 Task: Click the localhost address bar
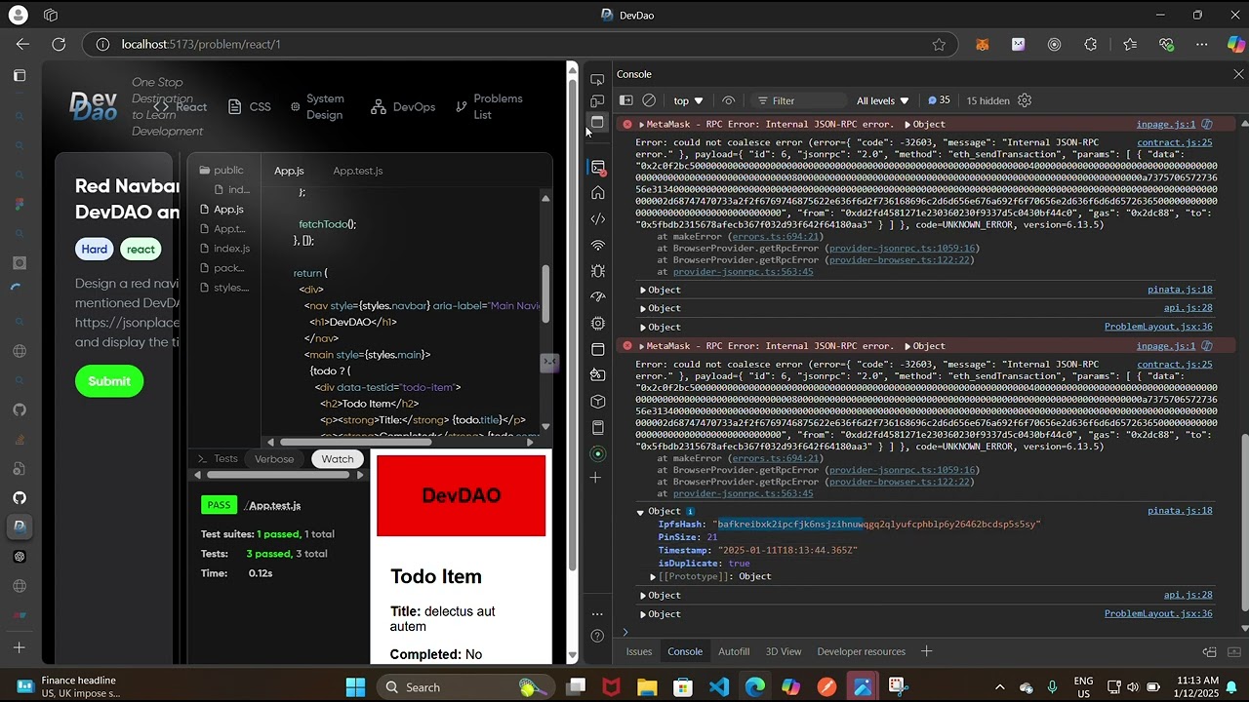(x=522, y=44)
